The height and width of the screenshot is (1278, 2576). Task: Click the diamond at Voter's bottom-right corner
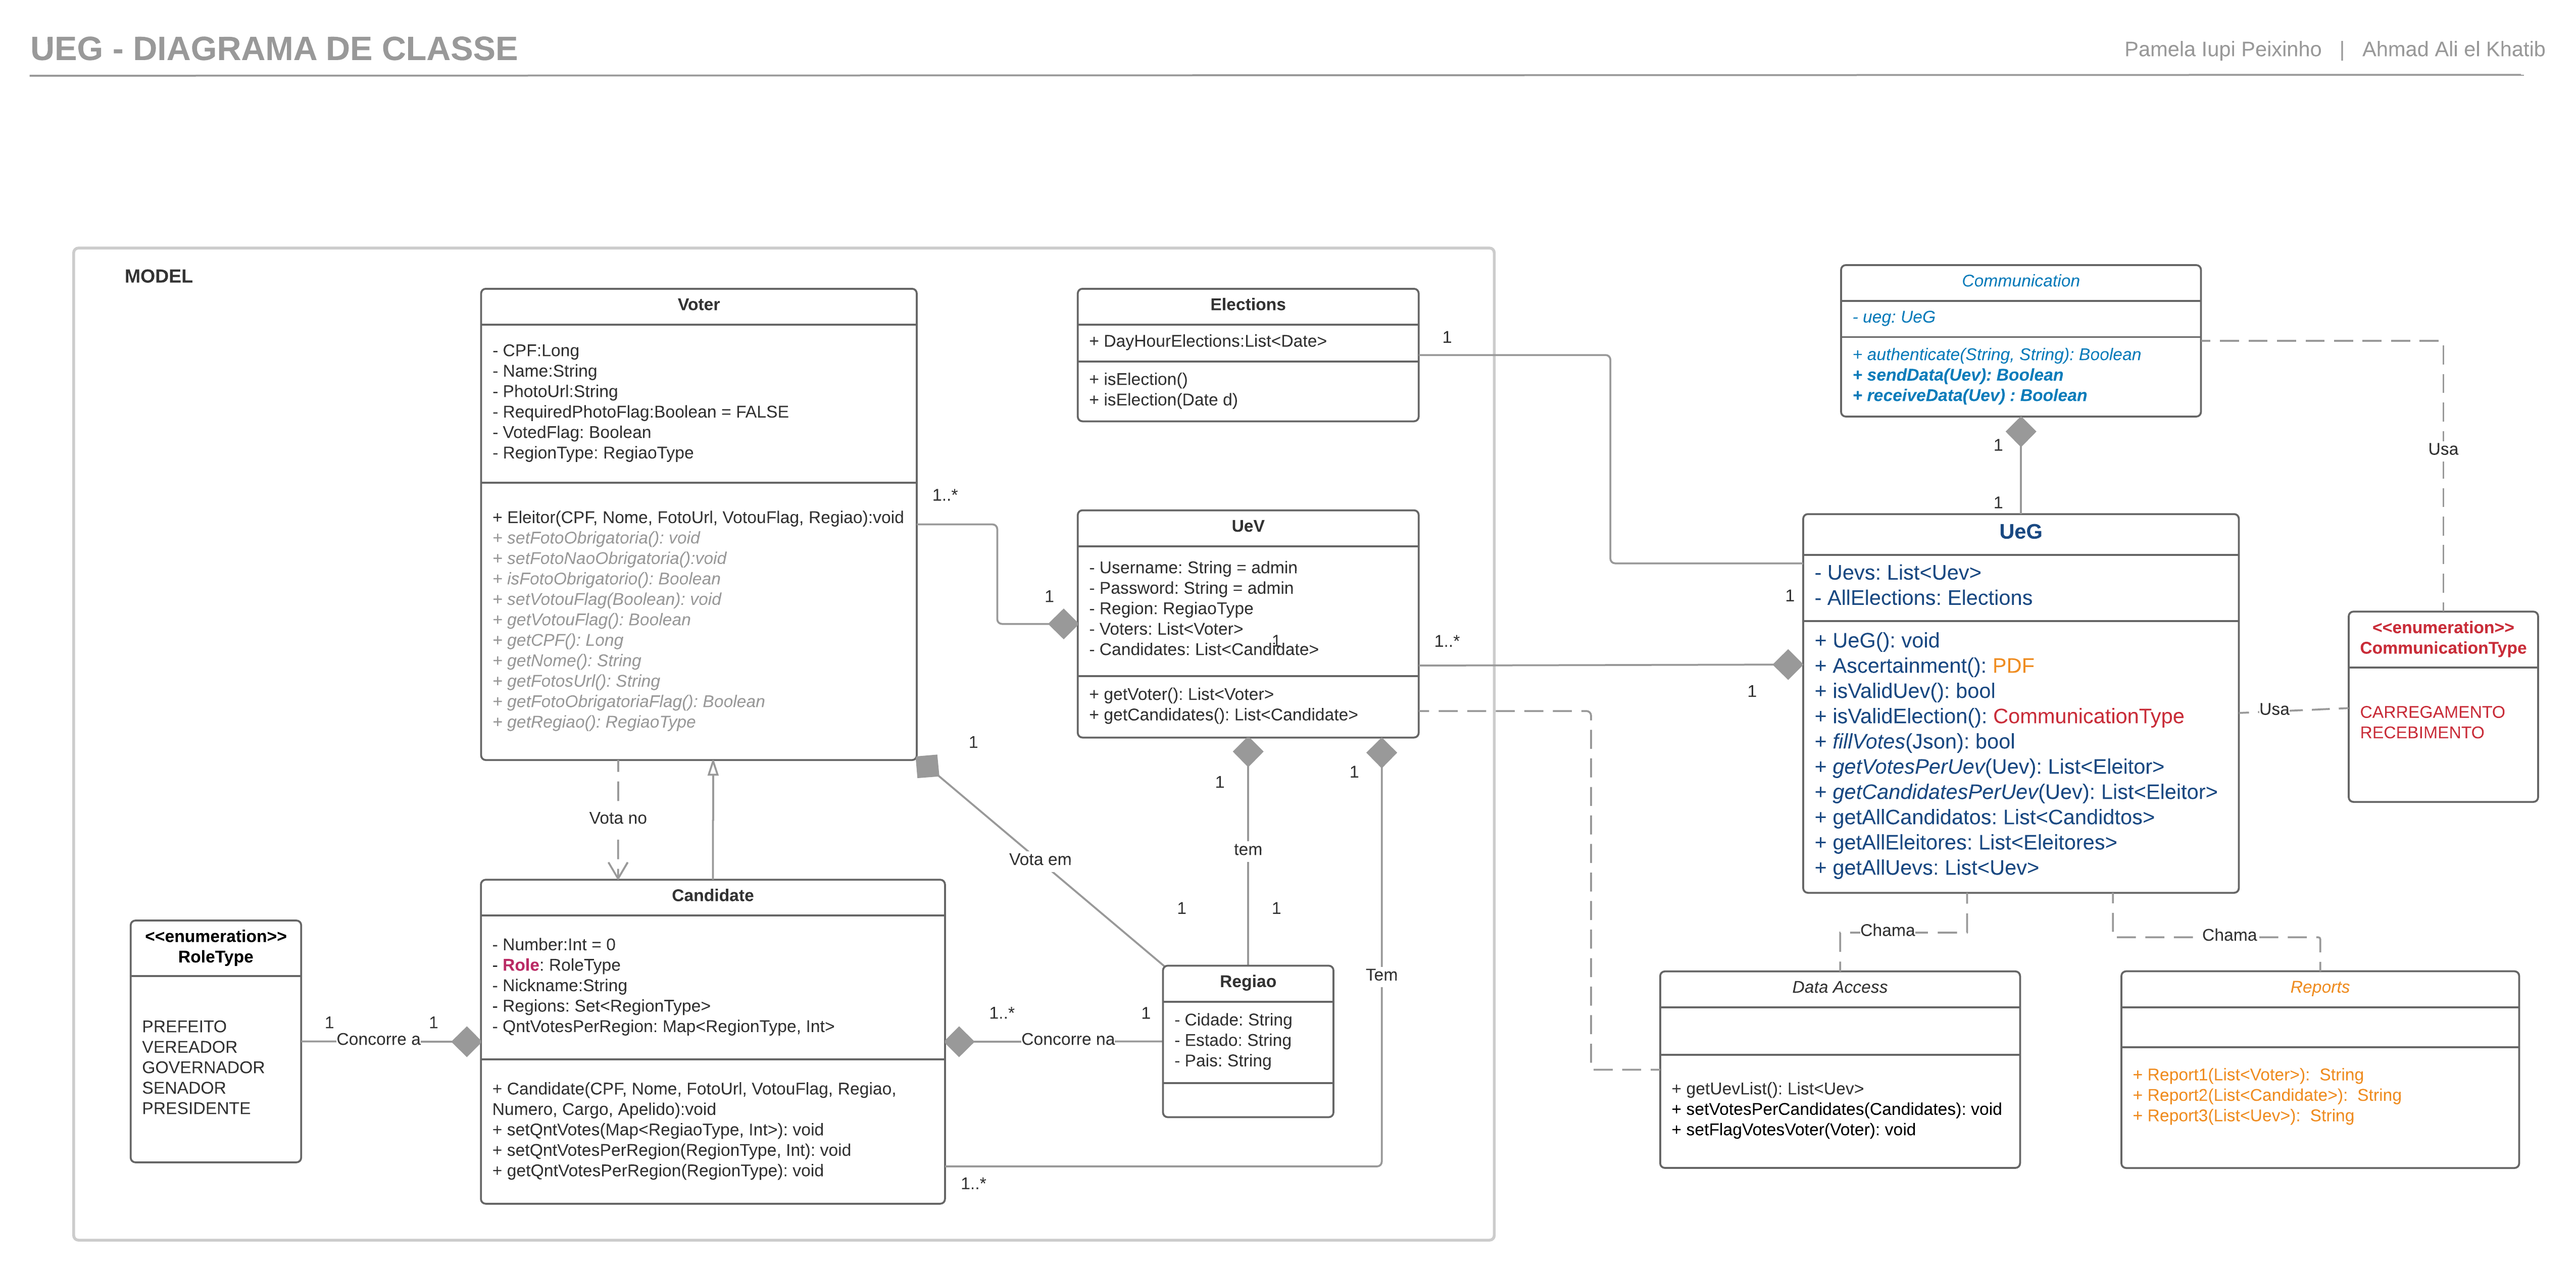928,766
